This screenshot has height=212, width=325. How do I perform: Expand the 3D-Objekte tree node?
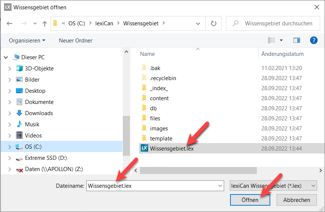10,69
